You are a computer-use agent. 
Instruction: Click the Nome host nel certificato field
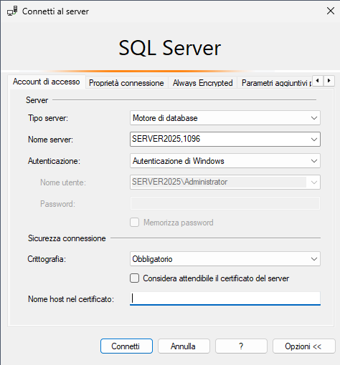pos(225,298)
